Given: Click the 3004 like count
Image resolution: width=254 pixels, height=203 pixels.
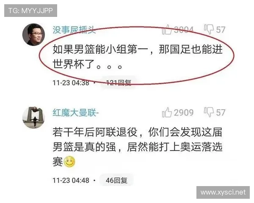Looking at the screenshot, I should click(x=184, y=30).
